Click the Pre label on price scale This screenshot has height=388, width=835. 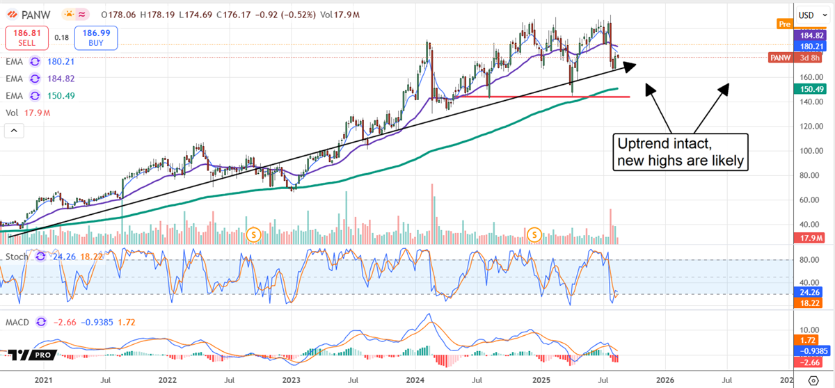tap(785, 24)
